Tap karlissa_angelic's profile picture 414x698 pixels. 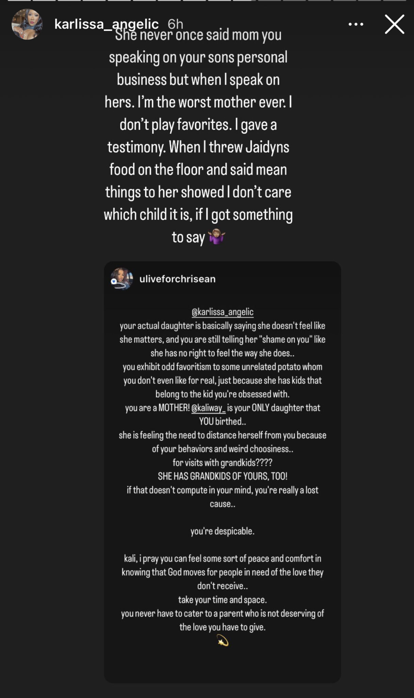[27, 24]
